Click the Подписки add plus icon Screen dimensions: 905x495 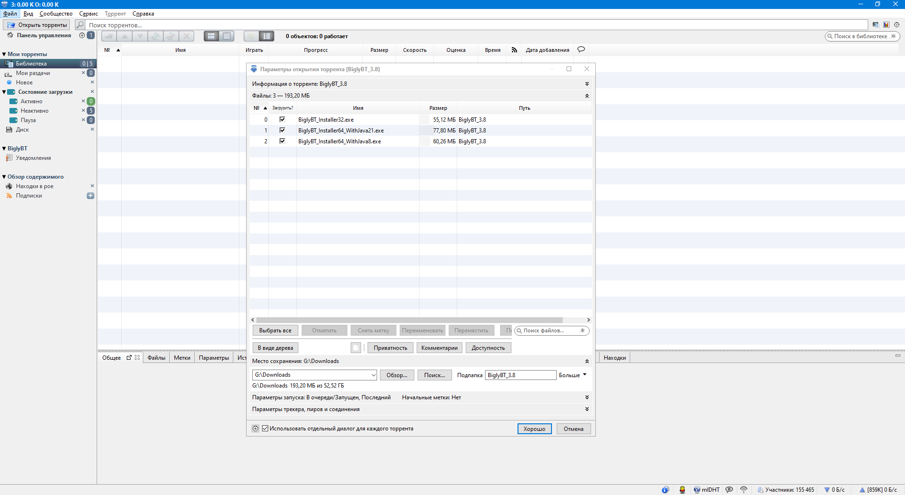(90, 196)
